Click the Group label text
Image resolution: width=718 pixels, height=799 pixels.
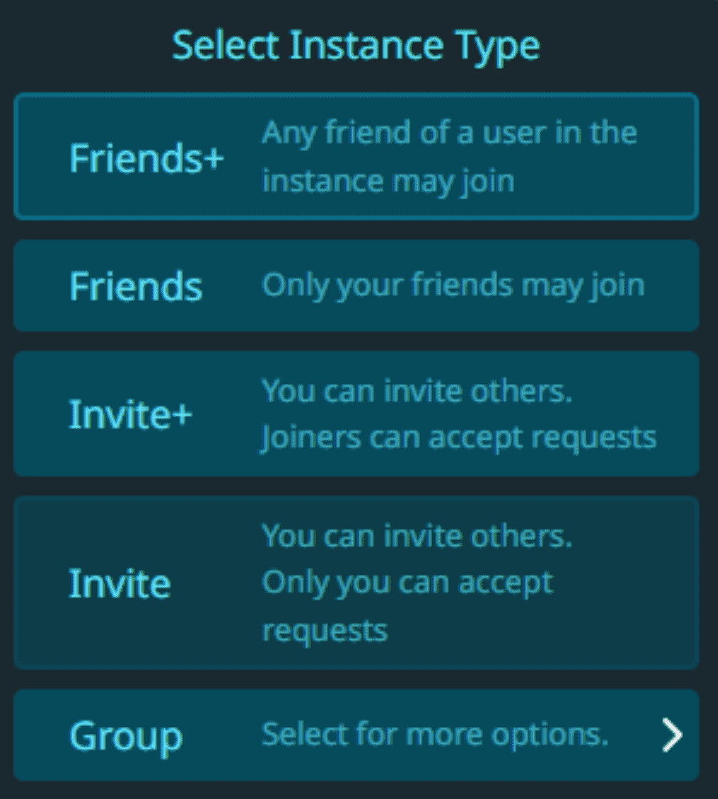coord(125,736)
